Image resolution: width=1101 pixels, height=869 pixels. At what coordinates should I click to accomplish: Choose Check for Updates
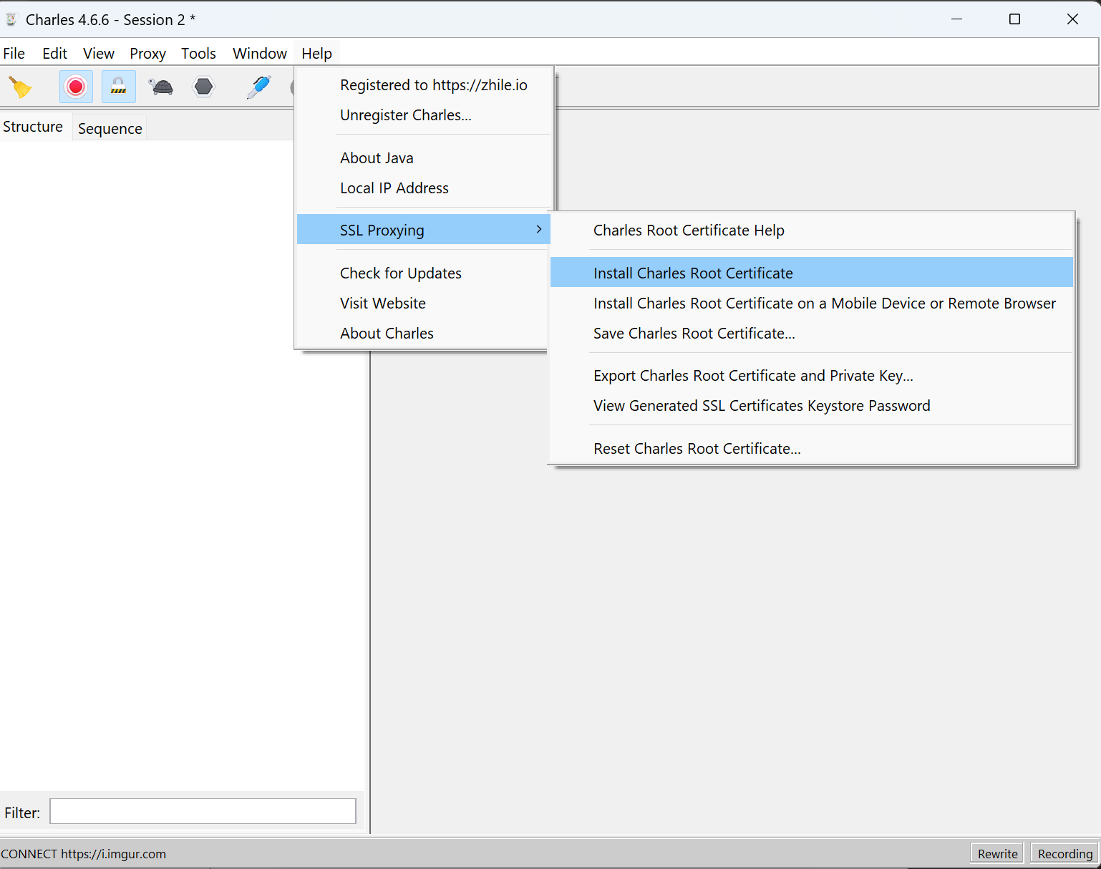click(400, 273)
